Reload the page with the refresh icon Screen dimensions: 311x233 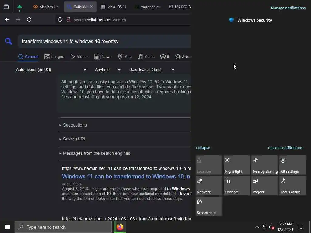tap(29, 19)
